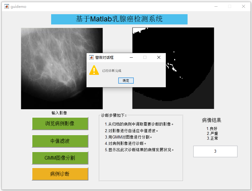Close the 警告对话框 dialog
The height and width of the screenshot is (191, 252).
159,57
